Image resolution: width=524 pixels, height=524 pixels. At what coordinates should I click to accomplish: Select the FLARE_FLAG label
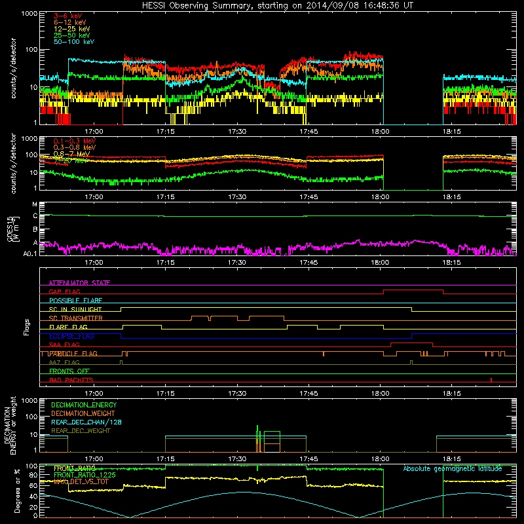(68, 327)
